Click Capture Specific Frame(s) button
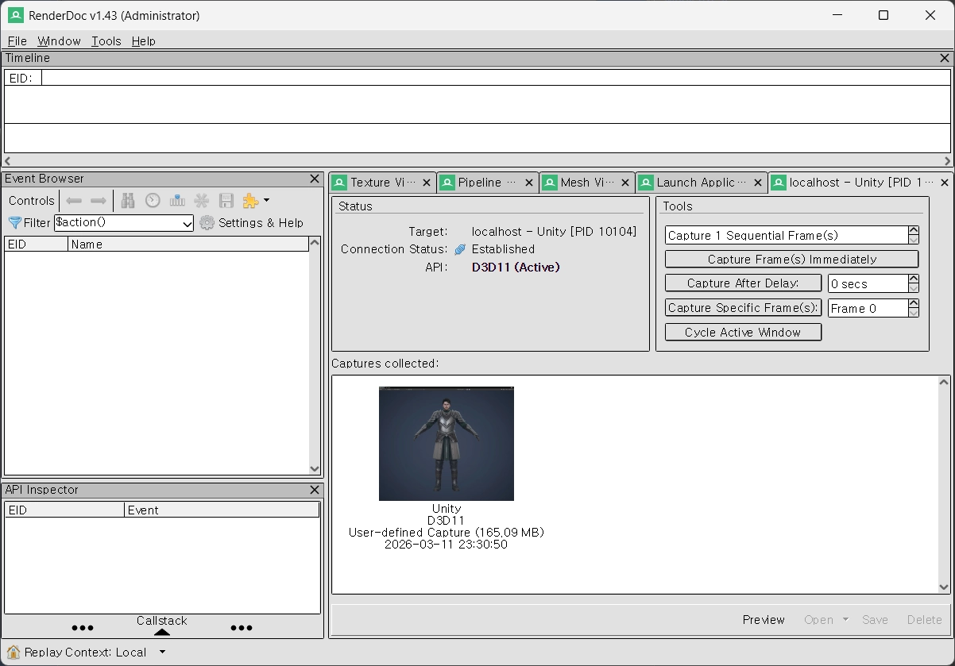This screenshot has height=666, width=955. point(743,308)
